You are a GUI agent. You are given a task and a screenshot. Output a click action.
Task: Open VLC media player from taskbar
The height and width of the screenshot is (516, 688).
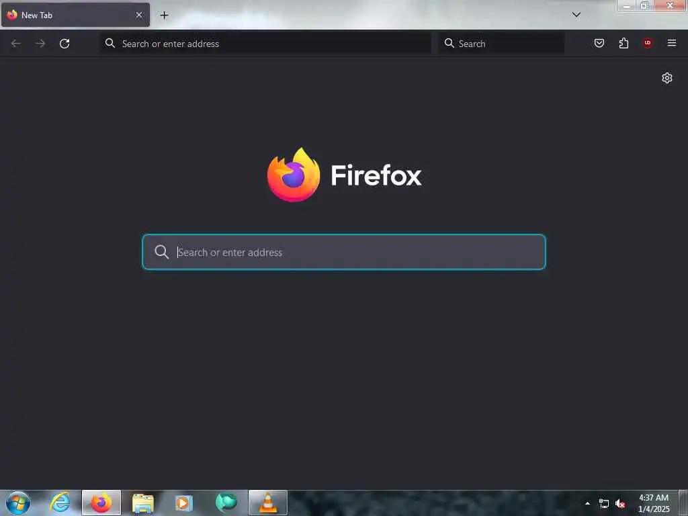click(x=267, y=503)
